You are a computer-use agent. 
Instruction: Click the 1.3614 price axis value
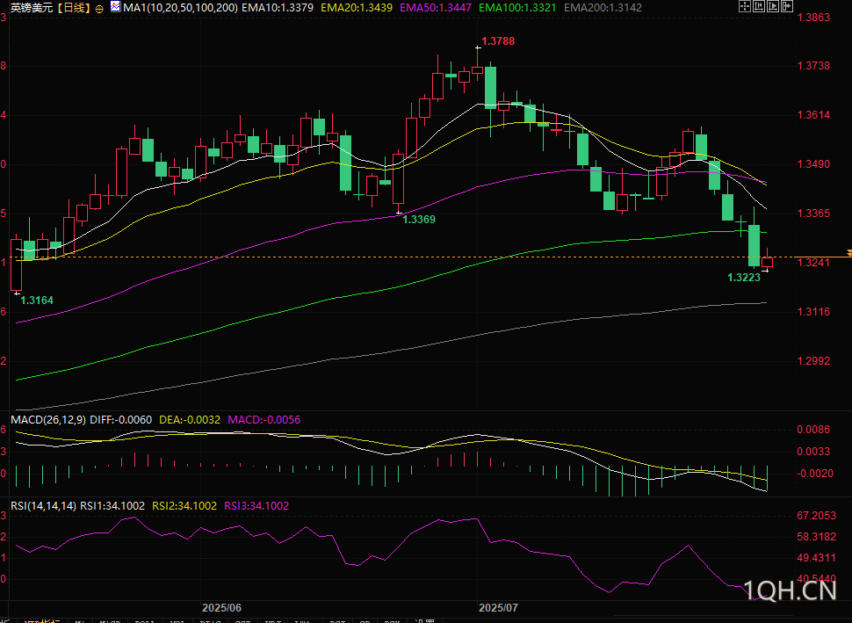813,115
